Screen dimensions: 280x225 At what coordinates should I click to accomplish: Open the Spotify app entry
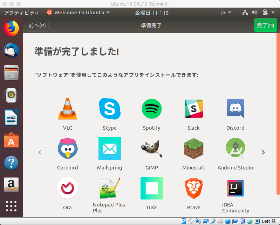152,109
